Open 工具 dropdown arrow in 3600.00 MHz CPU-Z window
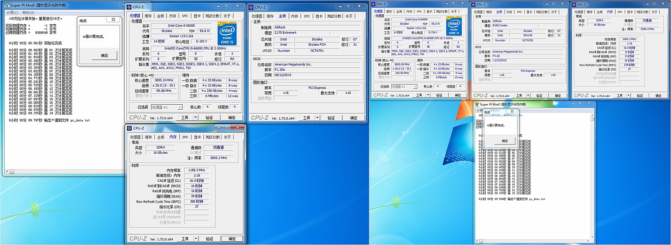The height and width of the screenshot is (245, 671). 428,95
